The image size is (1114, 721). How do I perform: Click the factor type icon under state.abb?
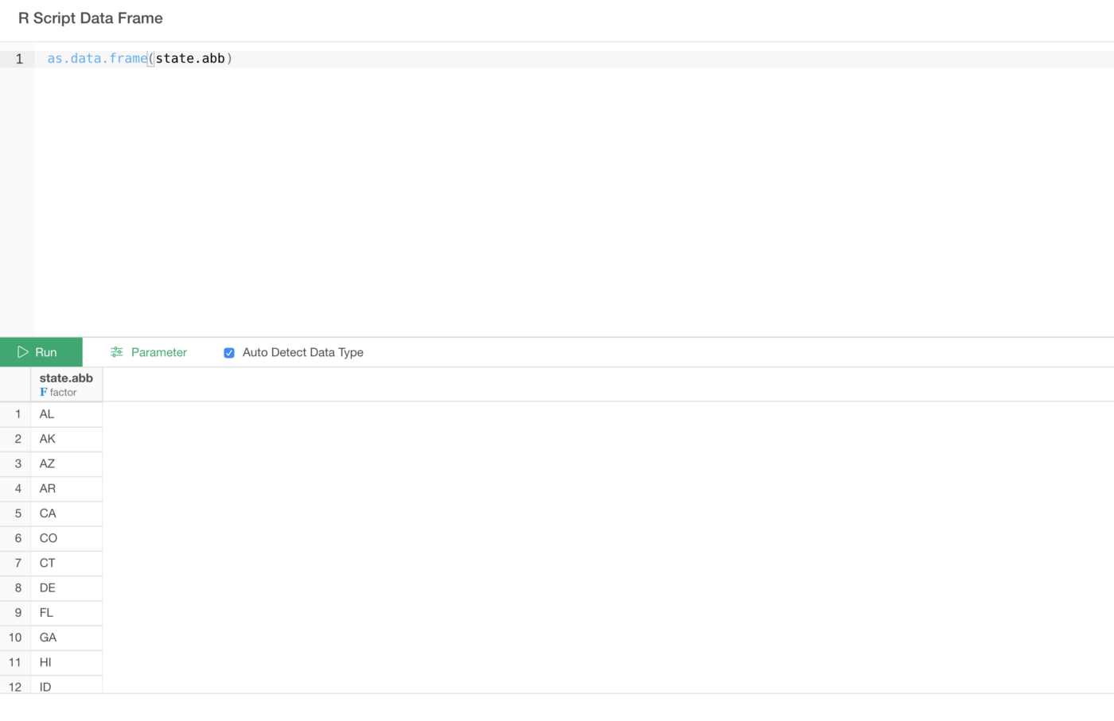click(x=44, y=392)
